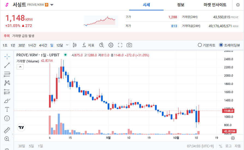Viewport: 244px width, 150px height.
Task: Expand the market pair selector arrow
Action: click(x=52, y=5)
